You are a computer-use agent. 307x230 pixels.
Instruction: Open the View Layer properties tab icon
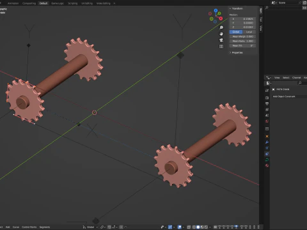coord(267,109)
